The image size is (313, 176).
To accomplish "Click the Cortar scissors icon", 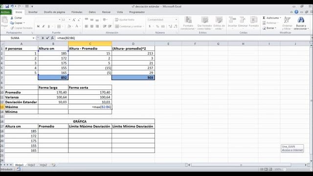I will (x=12, y=18).
